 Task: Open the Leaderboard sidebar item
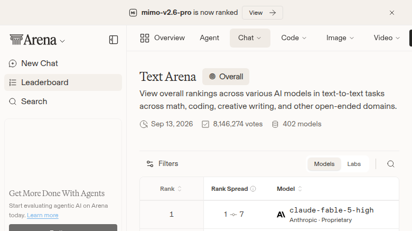[x=63, y=82]
